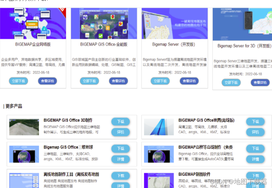Select the BIGEMAP高程等高线制作 title
The image size is (272, 188).
pos(206,147)
